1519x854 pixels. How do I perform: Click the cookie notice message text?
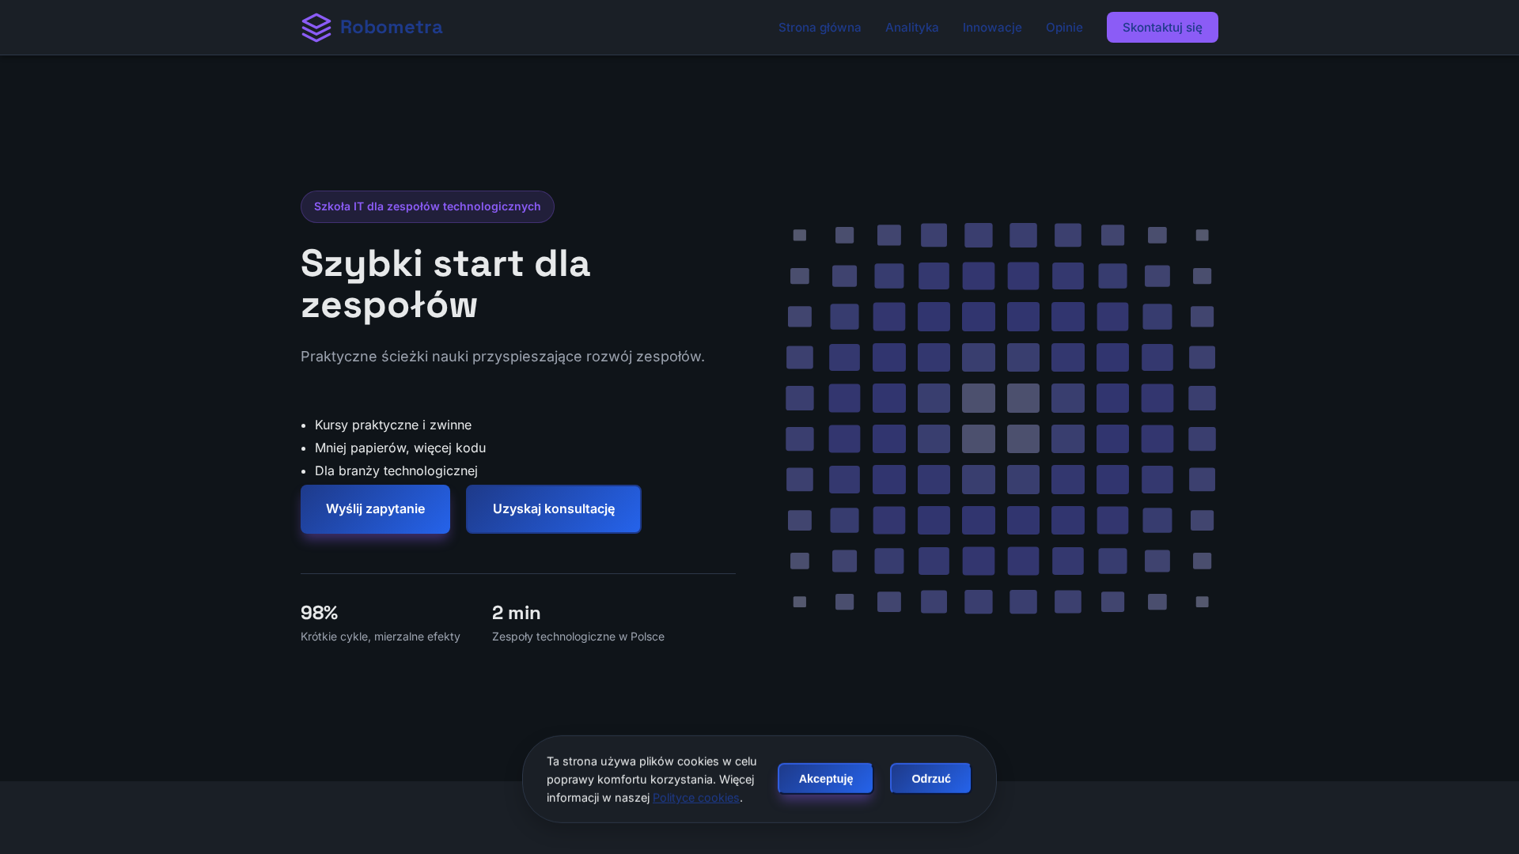pos(652,780)
